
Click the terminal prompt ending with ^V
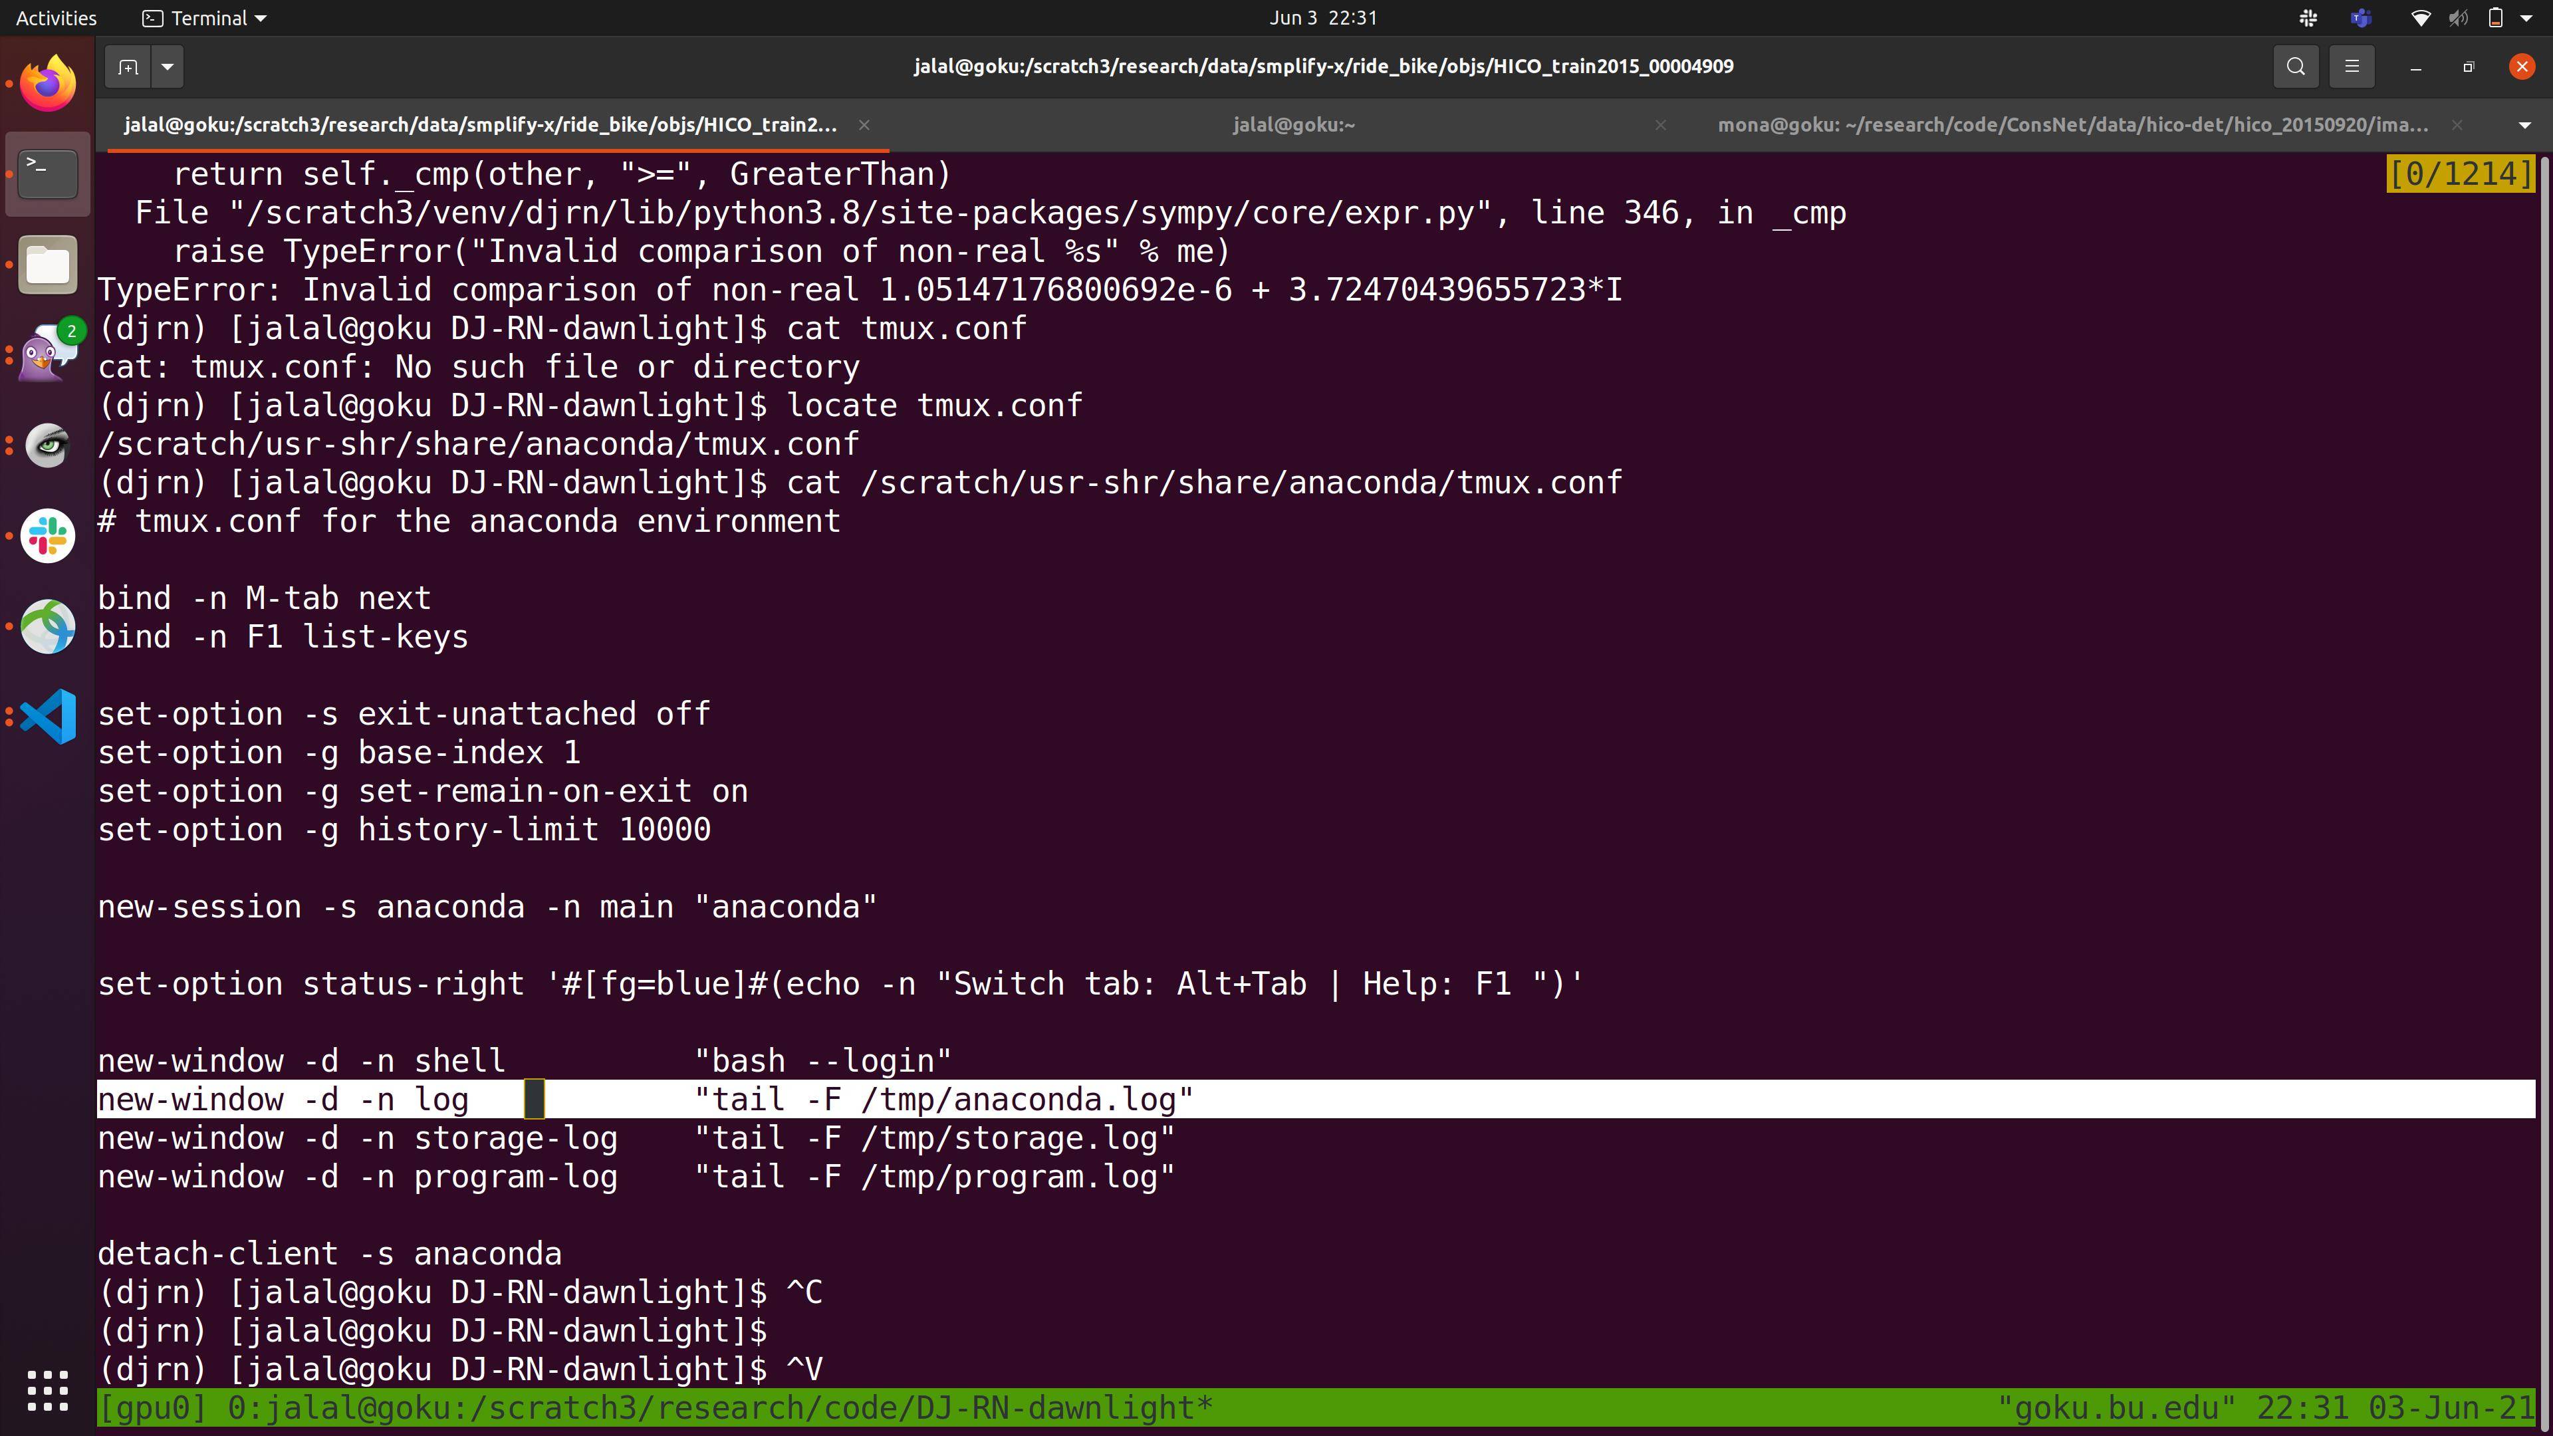(x=460, y=1370)
